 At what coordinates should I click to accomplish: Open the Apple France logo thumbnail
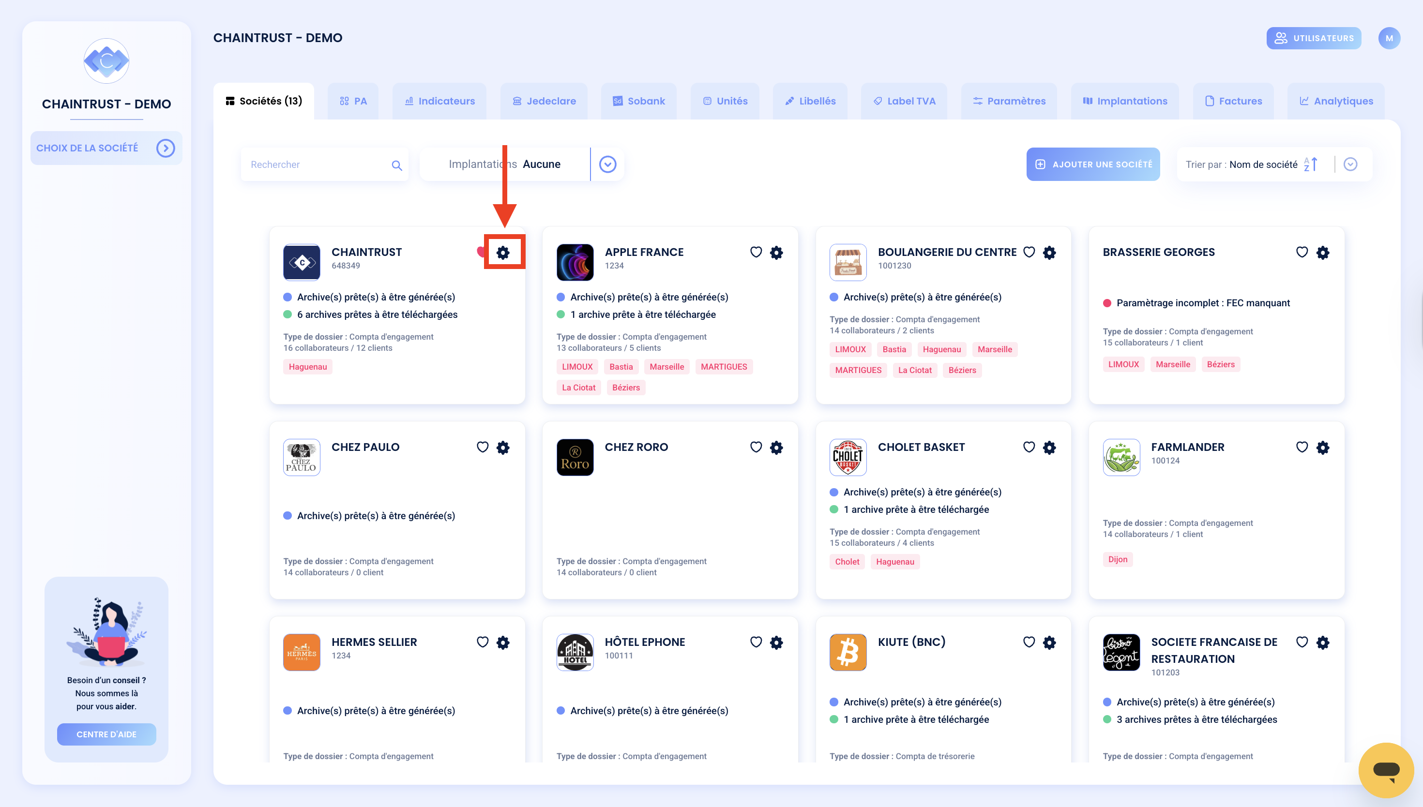(x=575, y=262)
